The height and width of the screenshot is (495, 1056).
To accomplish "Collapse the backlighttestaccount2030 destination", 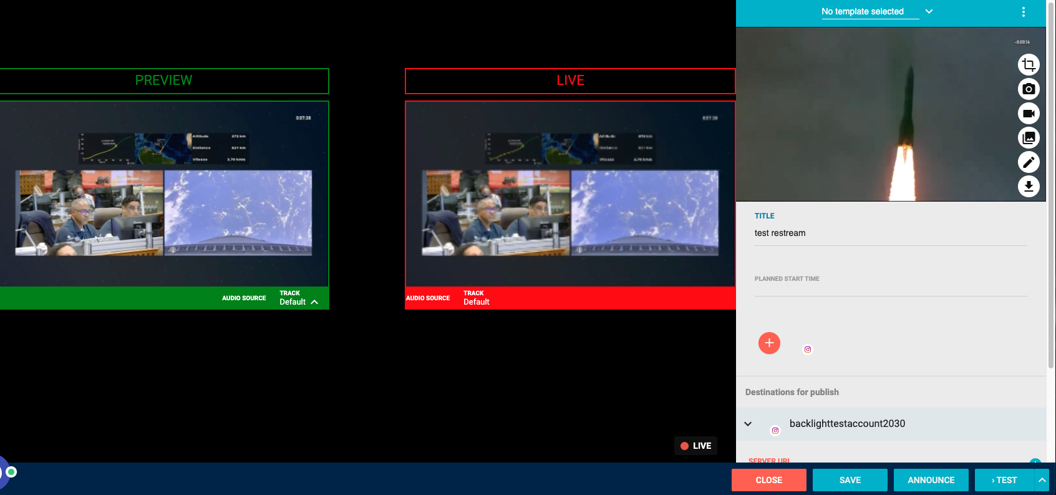I will (748, 424).
